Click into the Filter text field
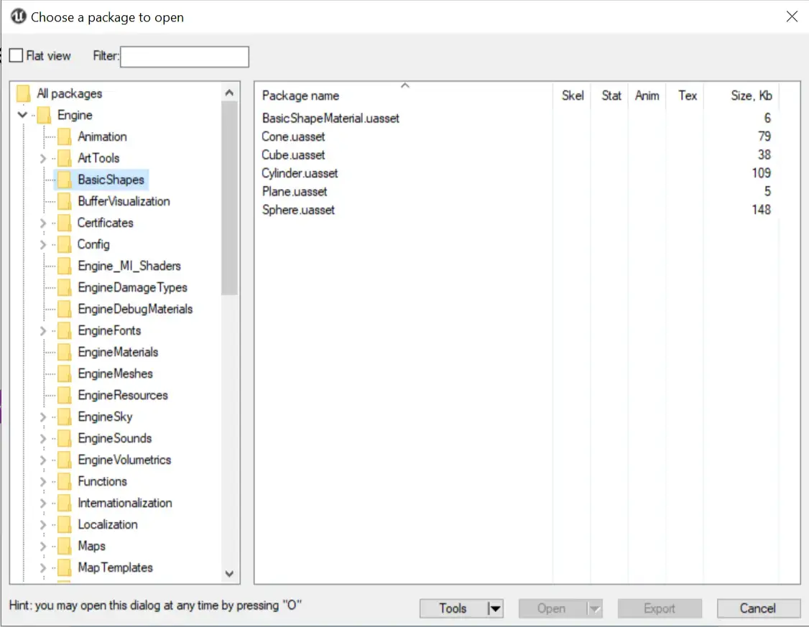The height and width of the screenshot is (627, 809). pyautogui.click(x=184, y=57)
